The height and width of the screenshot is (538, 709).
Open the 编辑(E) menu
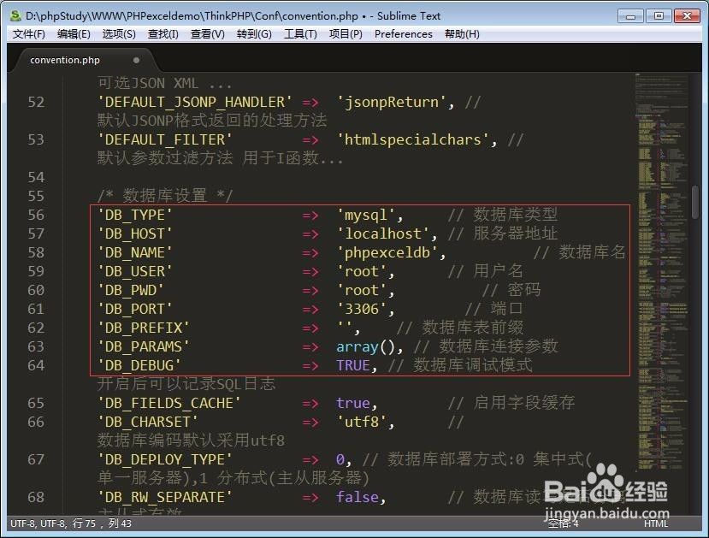point(73,34)
